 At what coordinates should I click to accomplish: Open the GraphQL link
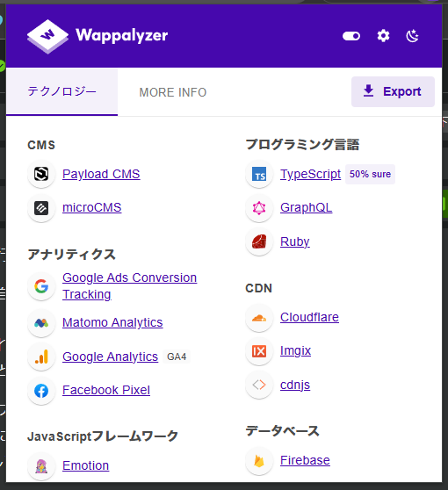pos(306,207)
